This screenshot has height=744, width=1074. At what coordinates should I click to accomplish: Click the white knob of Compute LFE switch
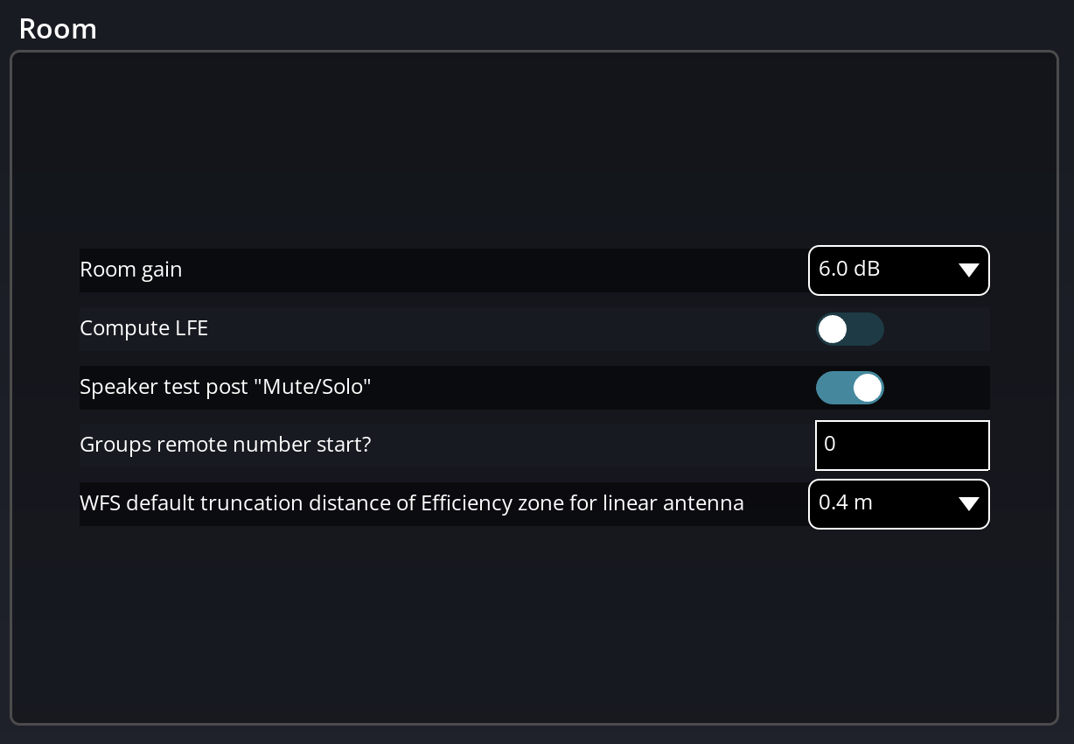point(833,329)
